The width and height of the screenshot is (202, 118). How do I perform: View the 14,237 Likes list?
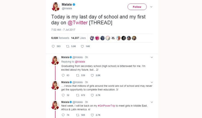point(78,38)
